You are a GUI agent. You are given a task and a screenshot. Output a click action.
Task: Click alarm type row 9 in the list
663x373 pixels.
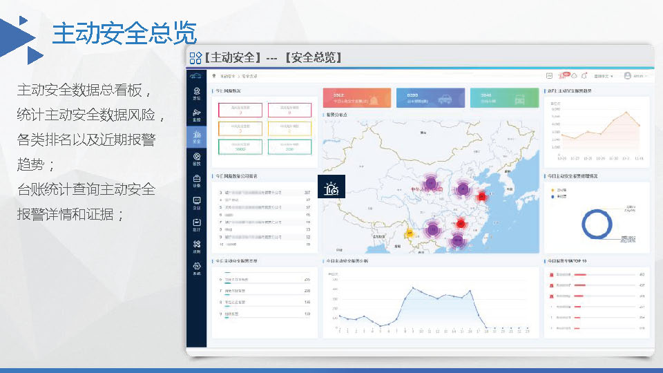(x=265, y=314)
